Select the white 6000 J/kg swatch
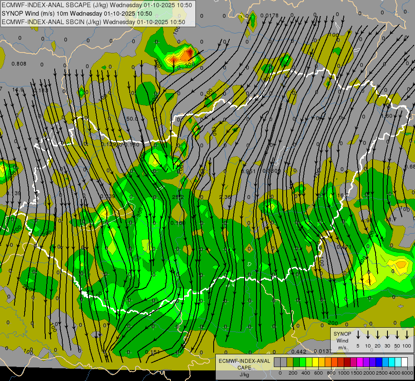 [405, 362]
